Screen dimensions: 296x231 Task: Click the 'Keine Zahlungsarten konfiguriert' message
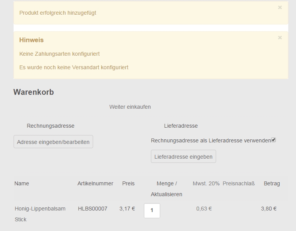click(59, 54)
